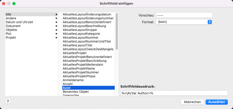Viewport: 233px width, 109px height.
Task: Click the Schriftfeldausdruck text field
Action: click(x=174, y=93)
